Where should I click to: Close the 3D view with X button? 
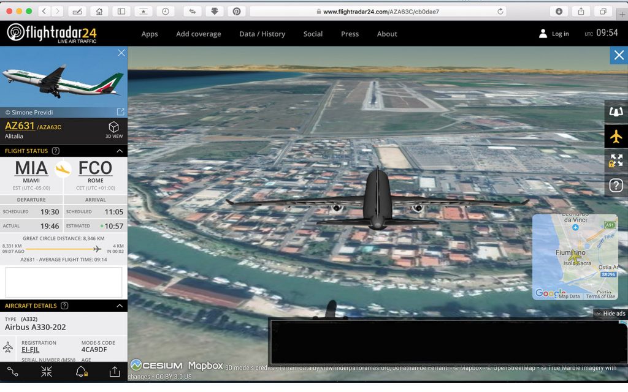[619, 55]
